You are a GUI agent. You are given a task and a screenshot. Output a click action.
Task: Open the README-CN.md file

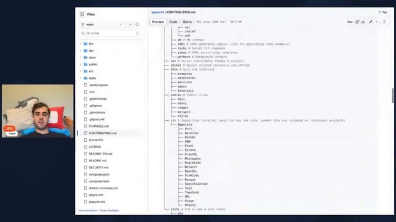[x=100, y=154]
